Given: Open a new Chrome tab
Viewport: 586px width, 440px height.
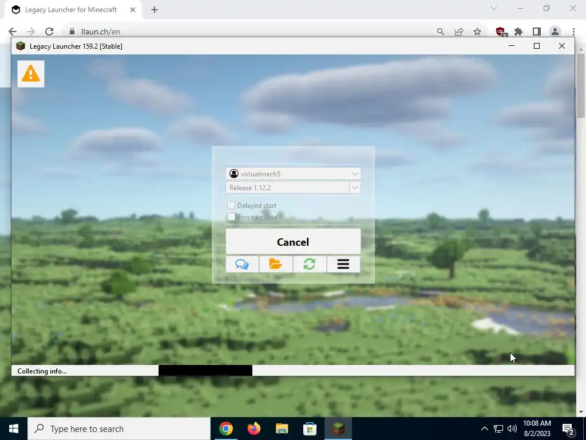Looking at the screenshot, I should pyautogui.click(x=155, y=10).
